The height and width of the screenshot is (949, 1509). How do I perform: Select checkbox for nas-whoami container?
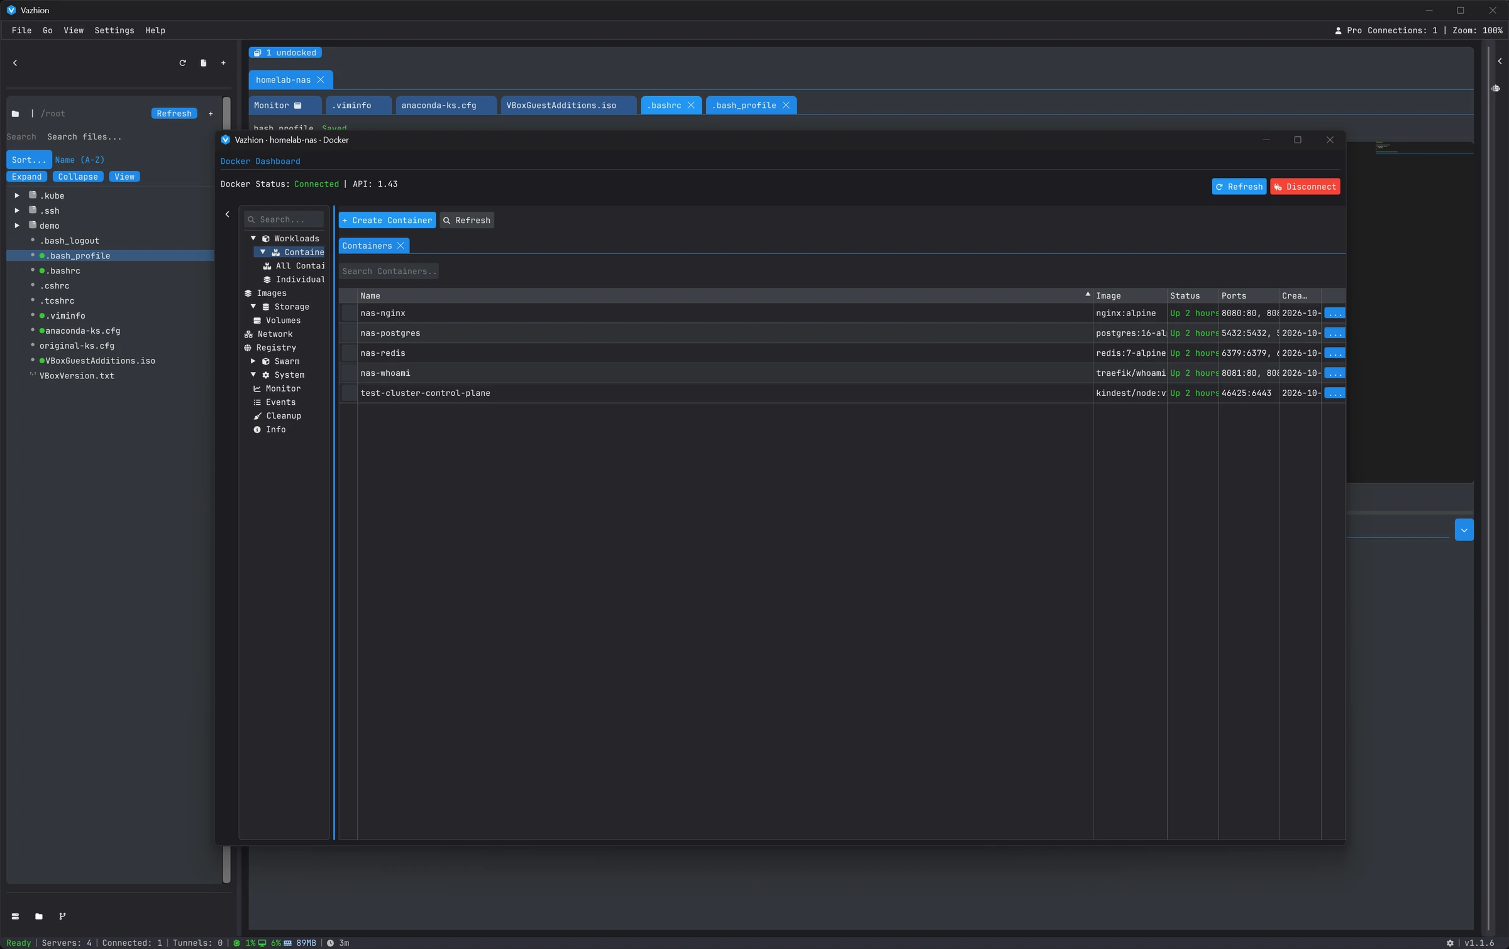pyautogui.click(x=349, y=373)
